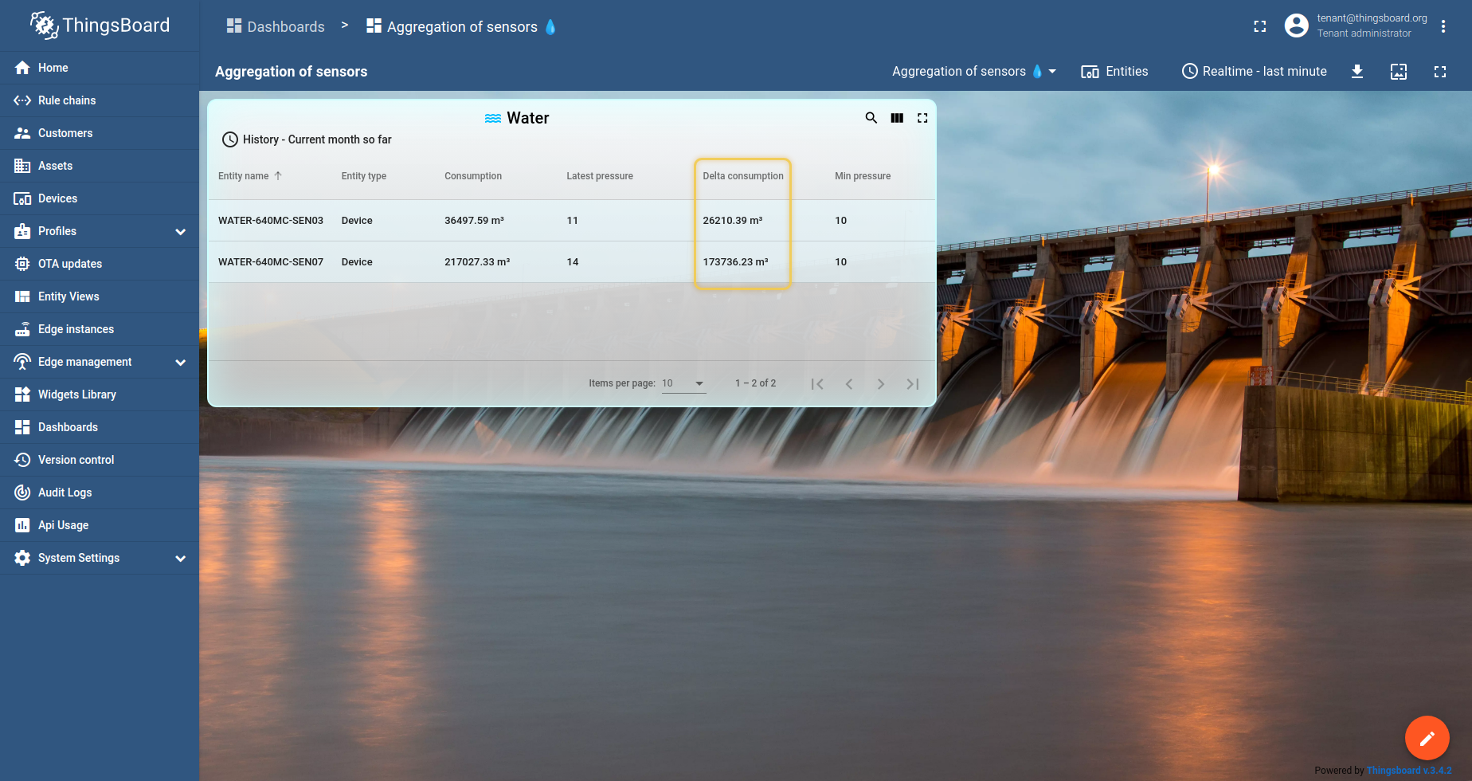Click the Entities button in toolbar
This screenshot has width=1472, height=781.
[x=1114, y=72]
